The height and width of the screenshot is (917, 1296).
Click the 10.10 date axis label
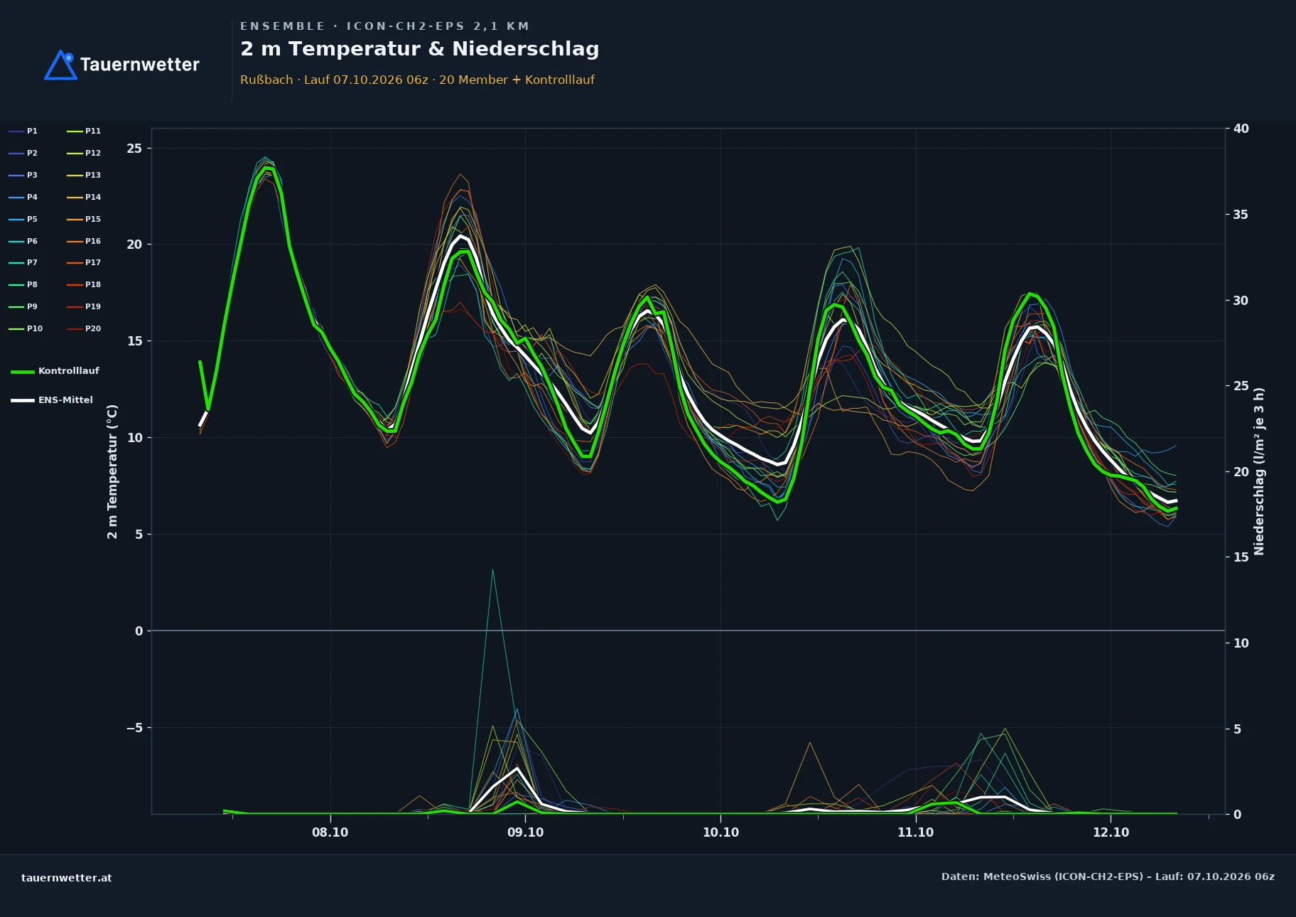[x=720, y=832]
